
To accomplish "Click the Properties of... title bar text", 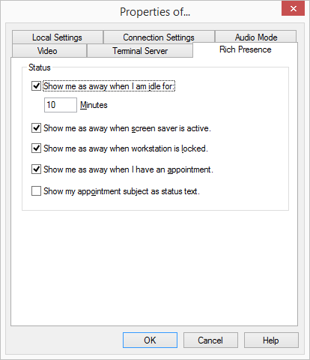I will pyautogui.click(x=155, y=12).
